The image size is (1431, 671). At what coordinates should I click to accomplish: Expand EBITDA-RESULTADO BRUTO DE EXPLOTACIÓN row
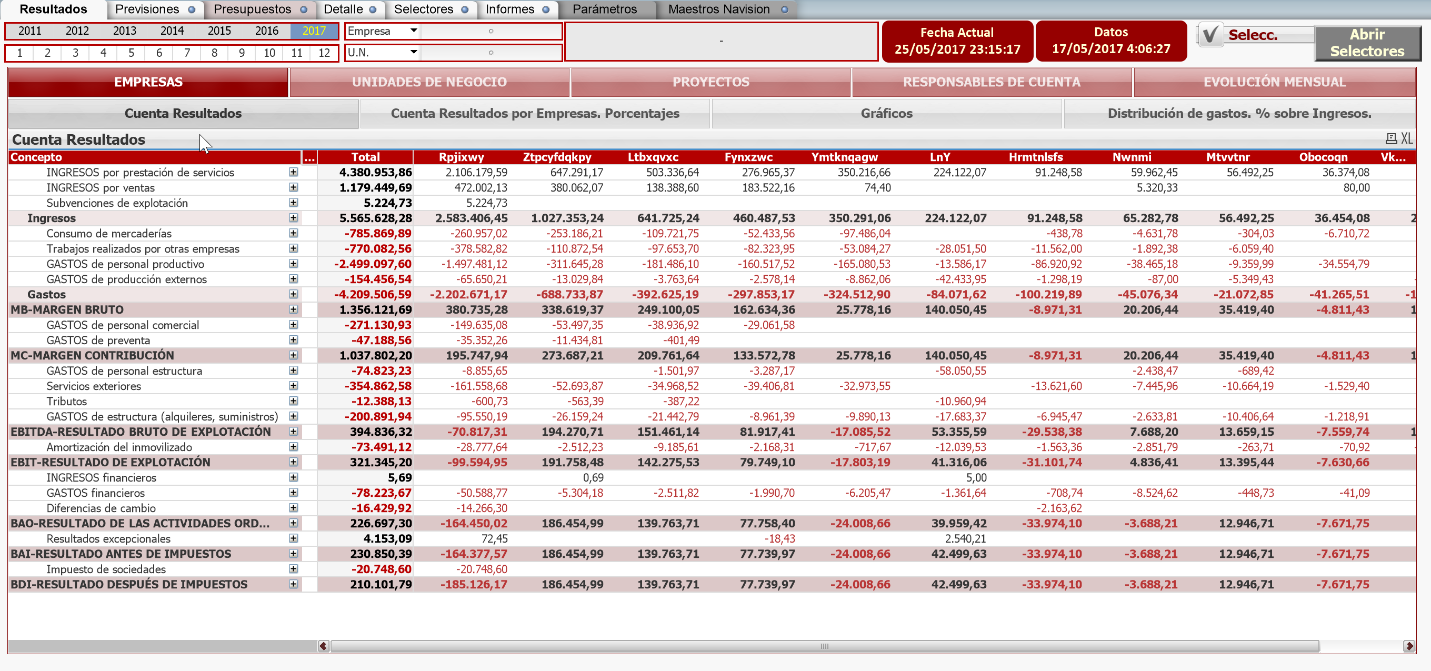[293, 432]
